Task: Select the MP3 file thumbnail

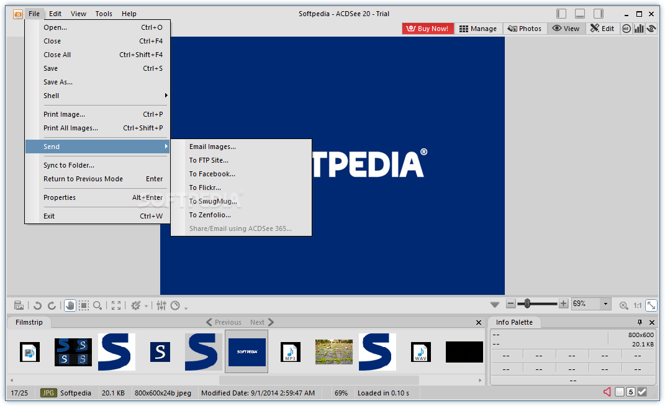Action: pos(291,352)
